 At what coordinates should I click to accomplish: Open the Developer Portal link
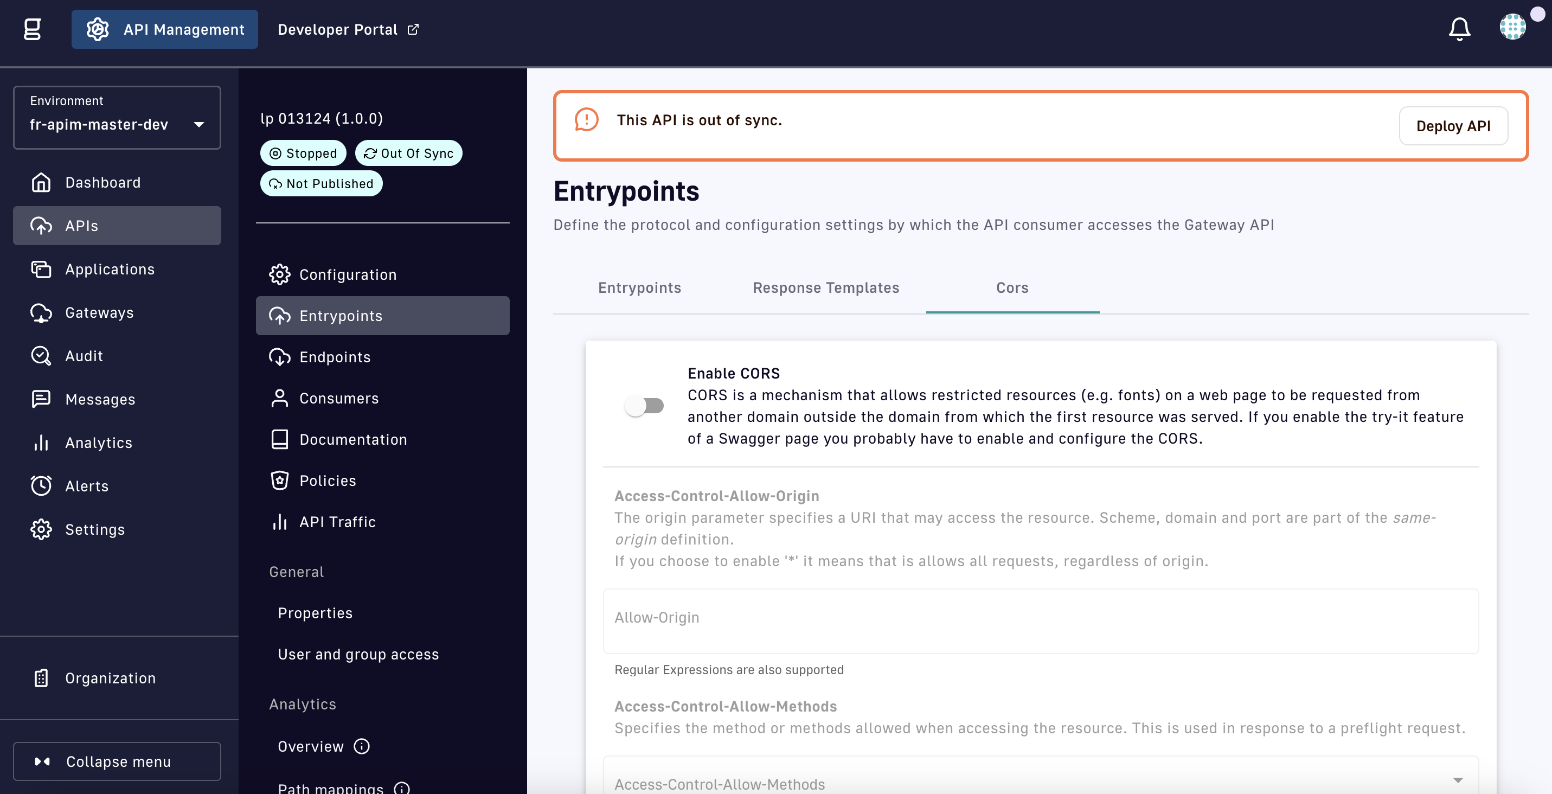348,29
